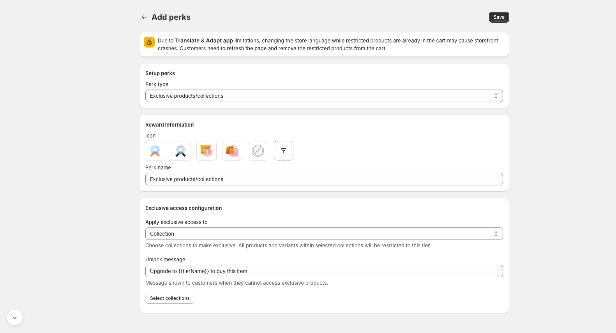Click the round chevron-down button at bottom left

point(15,317)
